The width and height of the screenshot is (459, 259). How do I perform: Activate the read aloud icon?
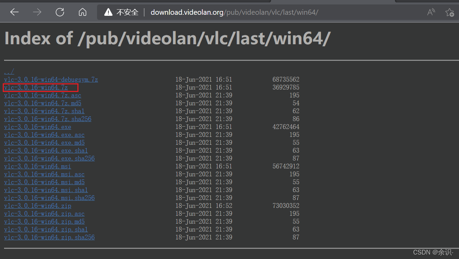point(431,12)
